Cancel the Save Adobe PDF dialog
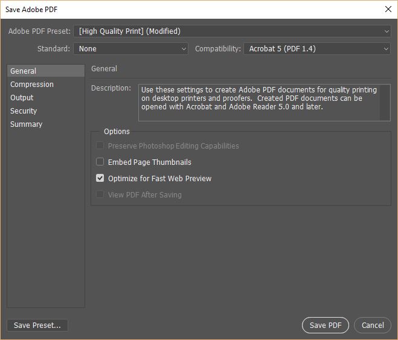Image resolution: width=398 pixels, height=340 pixels. pyautogui.click(x=373, y=326)
